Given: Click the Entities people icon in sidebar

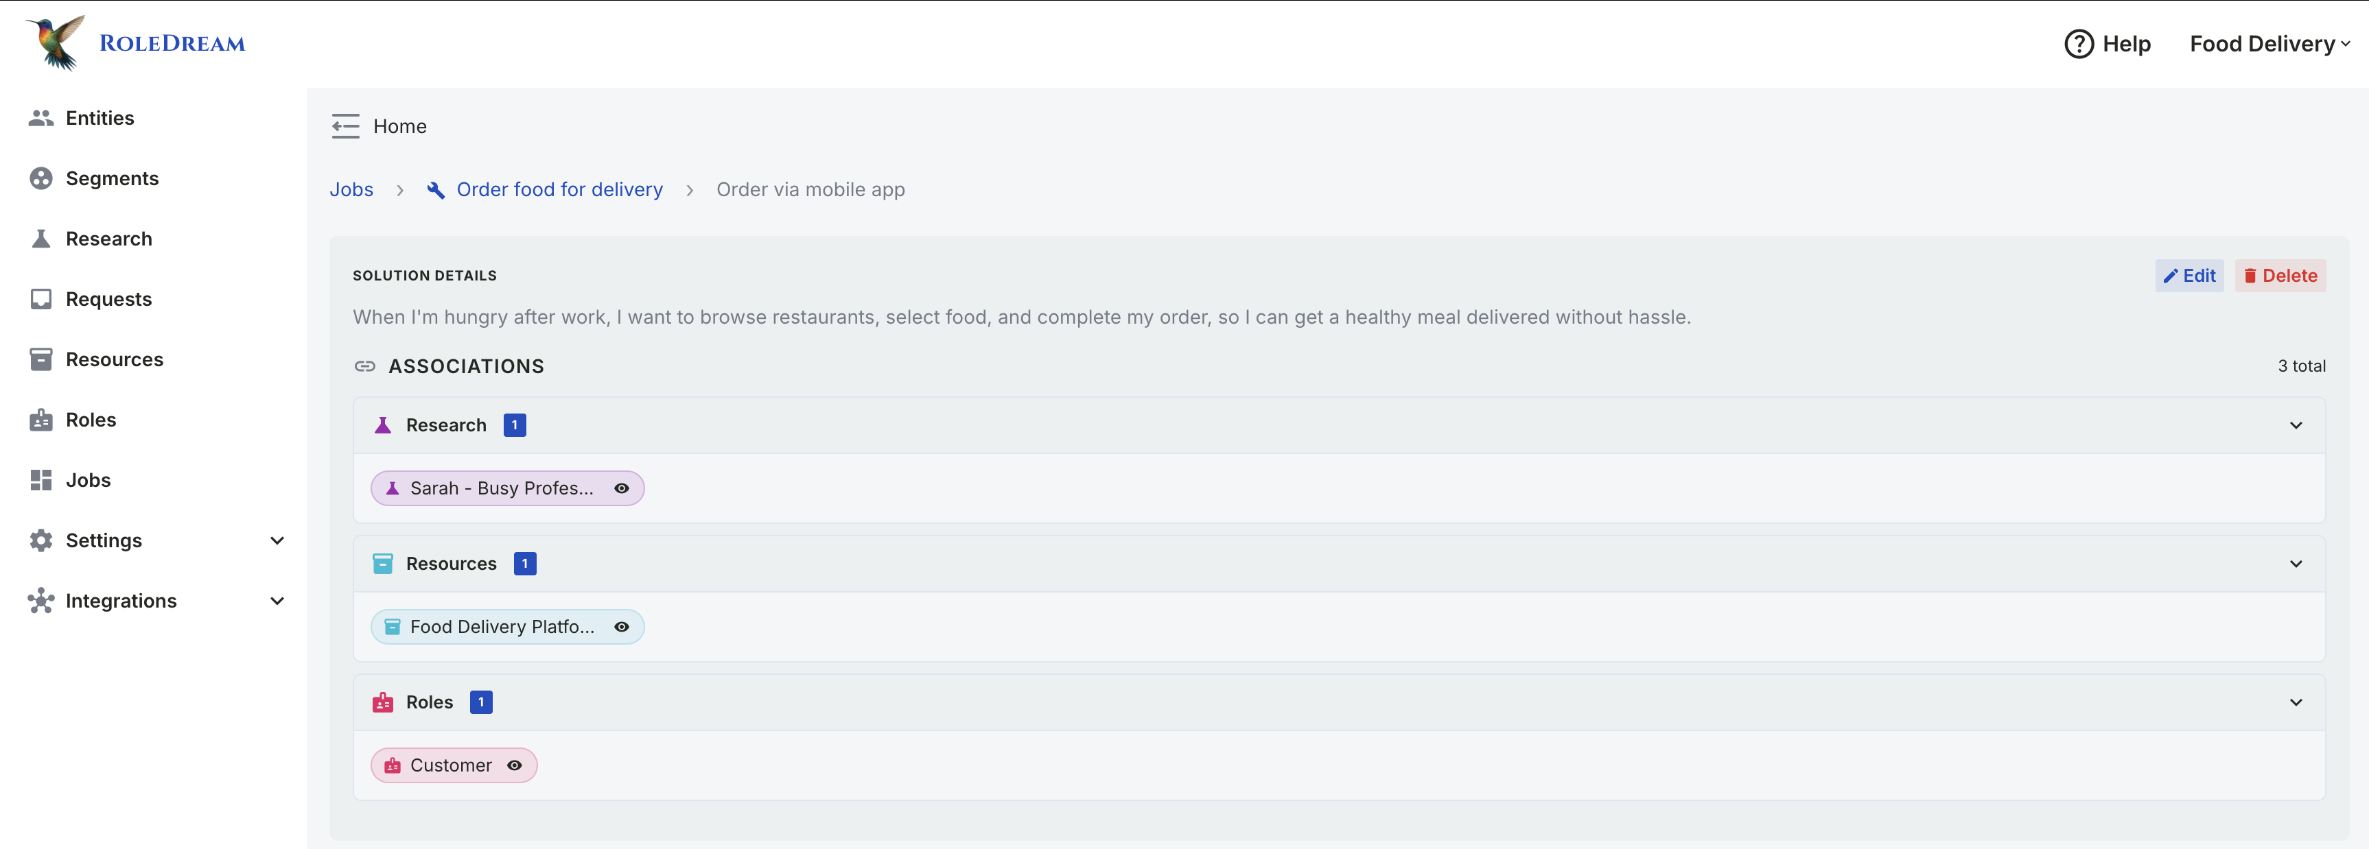Looking at the screenshot, I should click(x=40, y=117).
